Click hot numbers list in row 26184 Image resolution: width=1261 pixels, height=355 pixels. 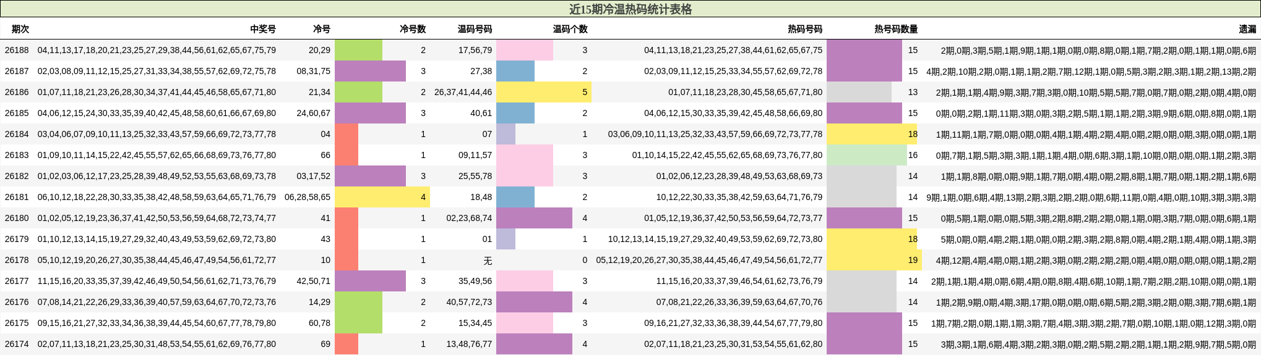(x=715, y=134)
